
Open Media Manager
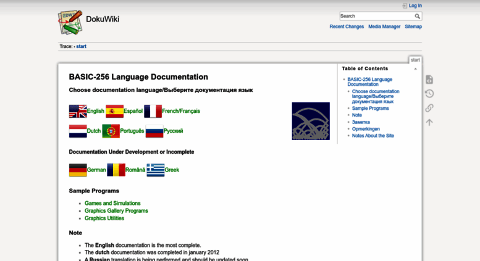384,27
